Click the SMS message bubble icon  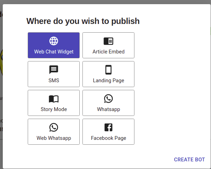54,70
